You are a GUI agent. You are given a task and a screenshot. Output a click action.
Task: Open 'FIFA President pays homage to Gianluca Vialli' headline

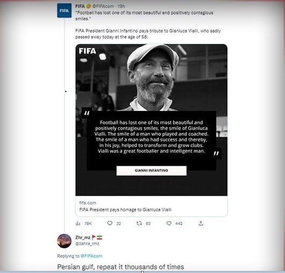125,210
